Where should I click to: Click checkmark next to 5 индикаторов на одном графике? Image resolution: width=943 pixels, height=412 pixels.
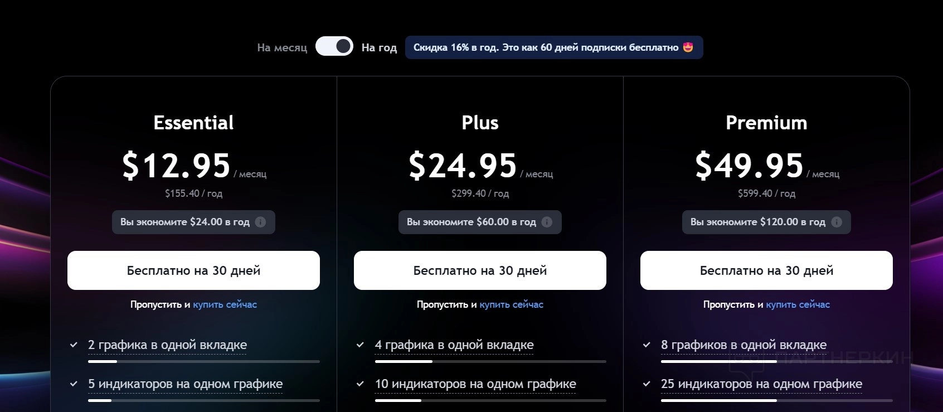[74, 384]
